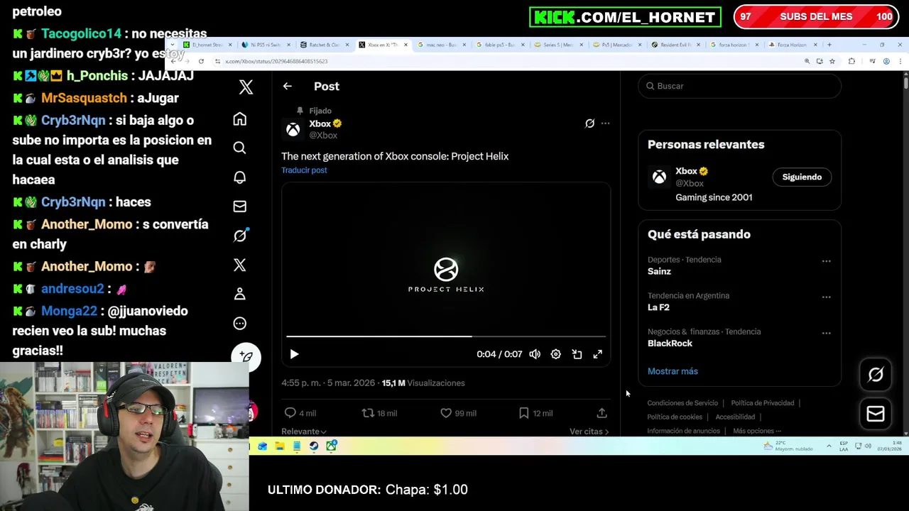This screenshot has height=511, width=909.
Task: Seek on the video progress bar
Action: (446, 336)
